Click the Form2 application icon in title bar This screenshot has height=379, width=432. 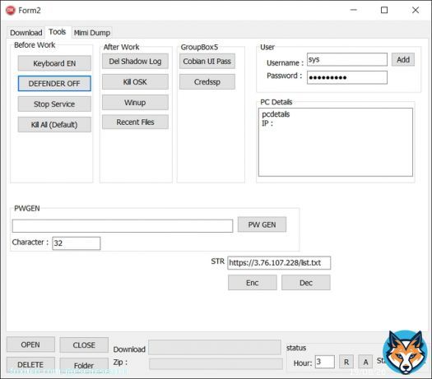(11, 11)
